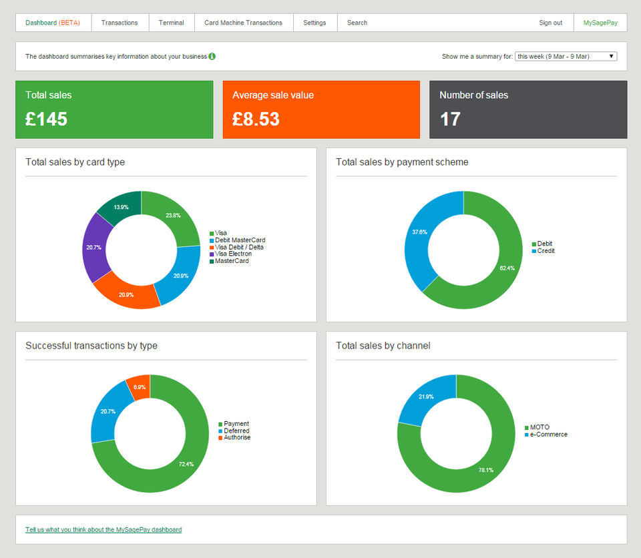Viewport: 641px width, 558px height.
Task: Go to Card Machine Transactions
Action: tap(243, 23)
